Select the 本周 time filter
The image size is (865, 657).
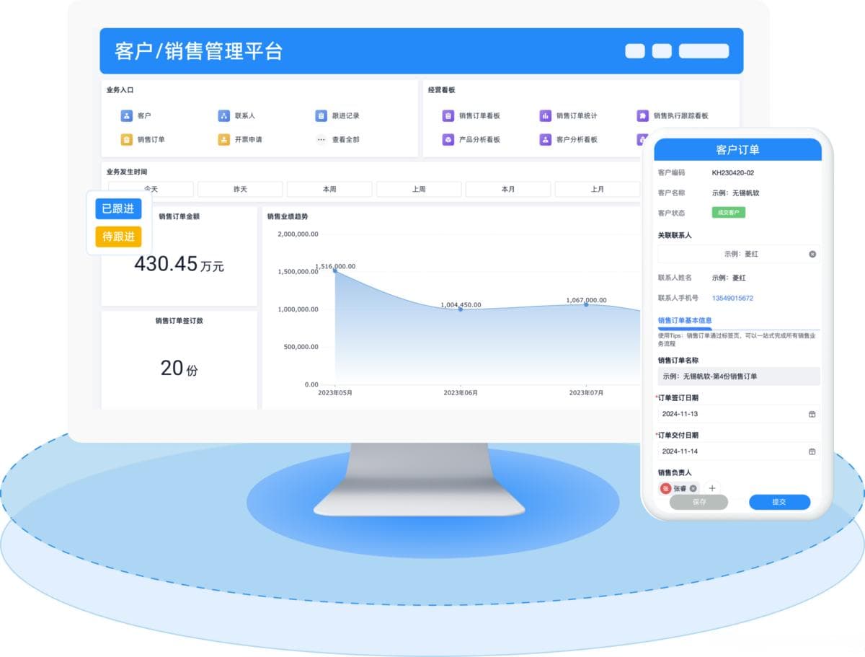[329, 189]
